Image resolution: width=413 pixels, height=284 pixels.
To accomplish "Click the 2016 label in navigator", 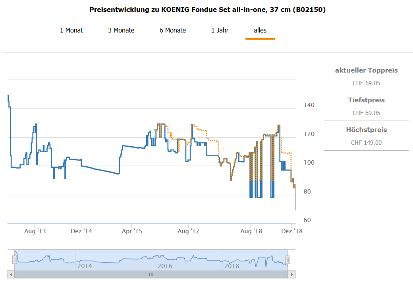I will tap(165, 266).
